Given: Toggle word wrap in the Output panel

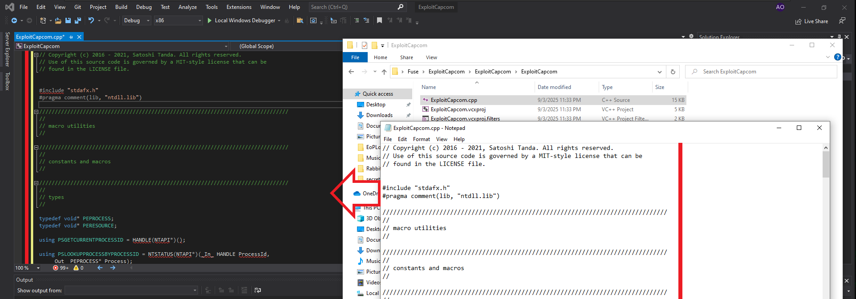Looking at the screenshot, I should pyautogui.click(x=257, y=290).
